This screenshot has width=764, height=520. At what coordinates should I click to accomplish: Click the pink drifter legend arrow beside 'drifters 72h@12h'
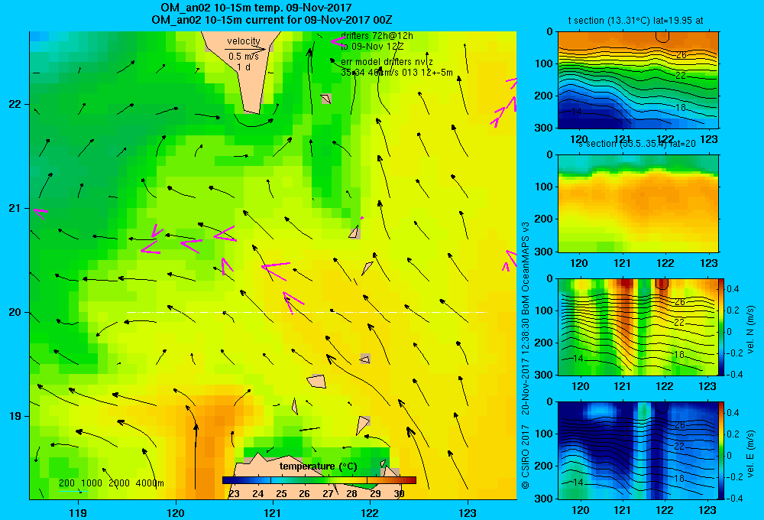click(x=338, y=41)
